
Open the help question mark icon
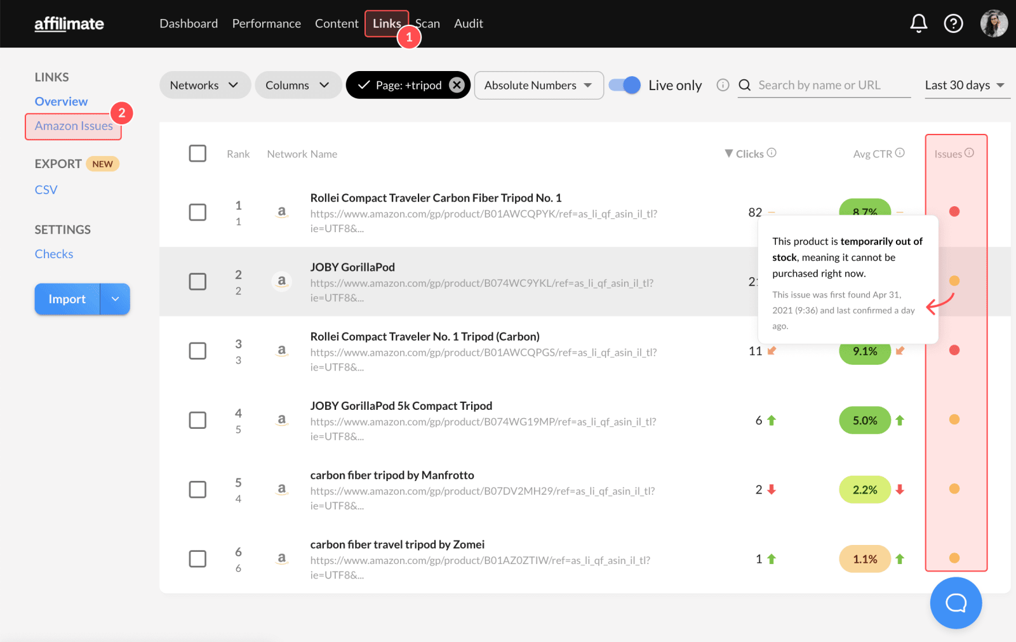coord(953,23)
